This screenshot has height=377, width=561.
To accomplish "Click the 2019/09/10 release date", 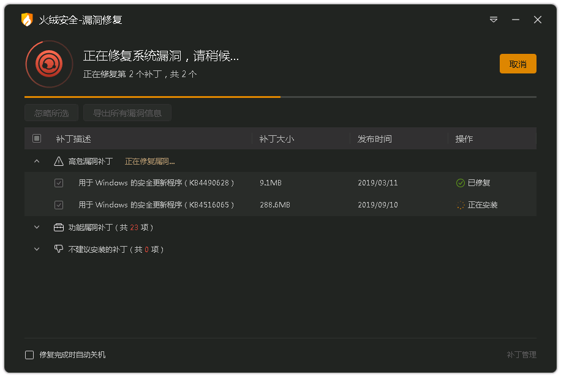I will (378, 205).
